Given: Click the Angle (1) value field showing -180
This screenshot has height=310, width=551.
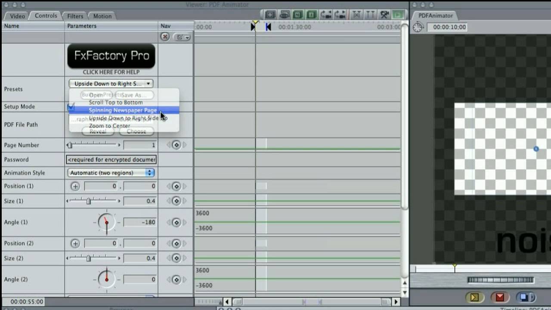Looking at the screenshot, I should coord(140,222).
